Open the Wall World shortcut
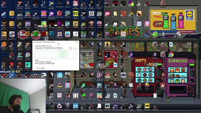201x113 pixels. (x=147, y=107)
